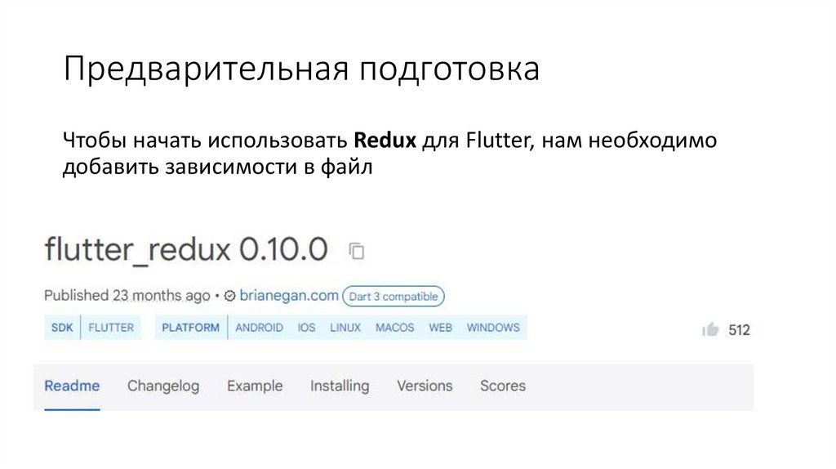Click the MACOS platform tag
Screen dimensions: 836x469
(x=395, y=328)
